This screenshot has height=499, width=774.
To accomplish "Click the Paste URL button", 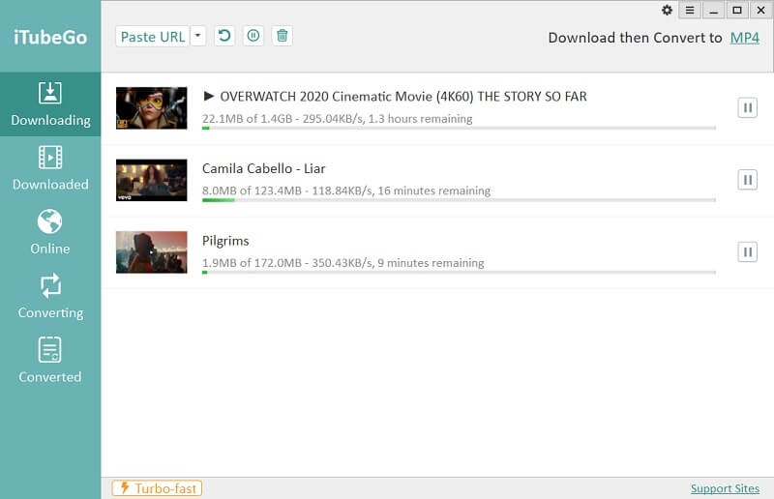I will tap(153, 37).
